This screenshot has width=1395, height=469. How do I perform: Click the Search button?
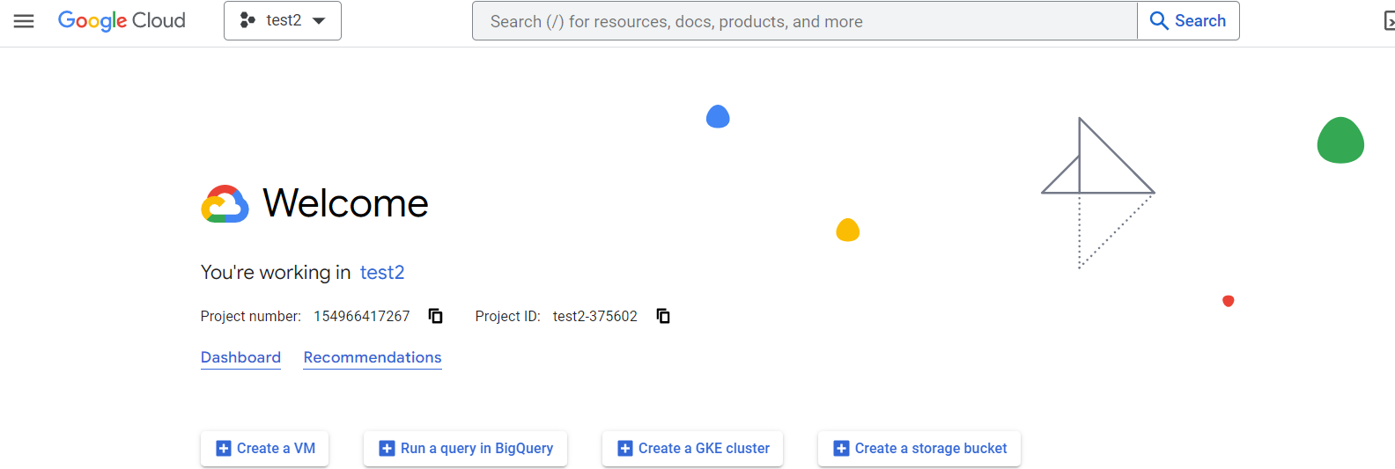1188,20
